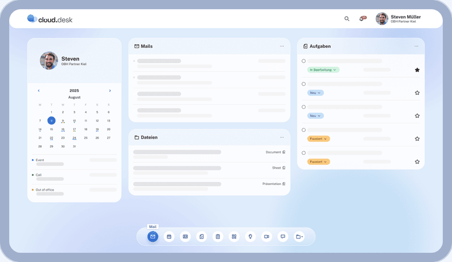Open the Pausiert status dropdown on fourth task
Viewport: 452px width, 262px height.
[x=318, y=139]
